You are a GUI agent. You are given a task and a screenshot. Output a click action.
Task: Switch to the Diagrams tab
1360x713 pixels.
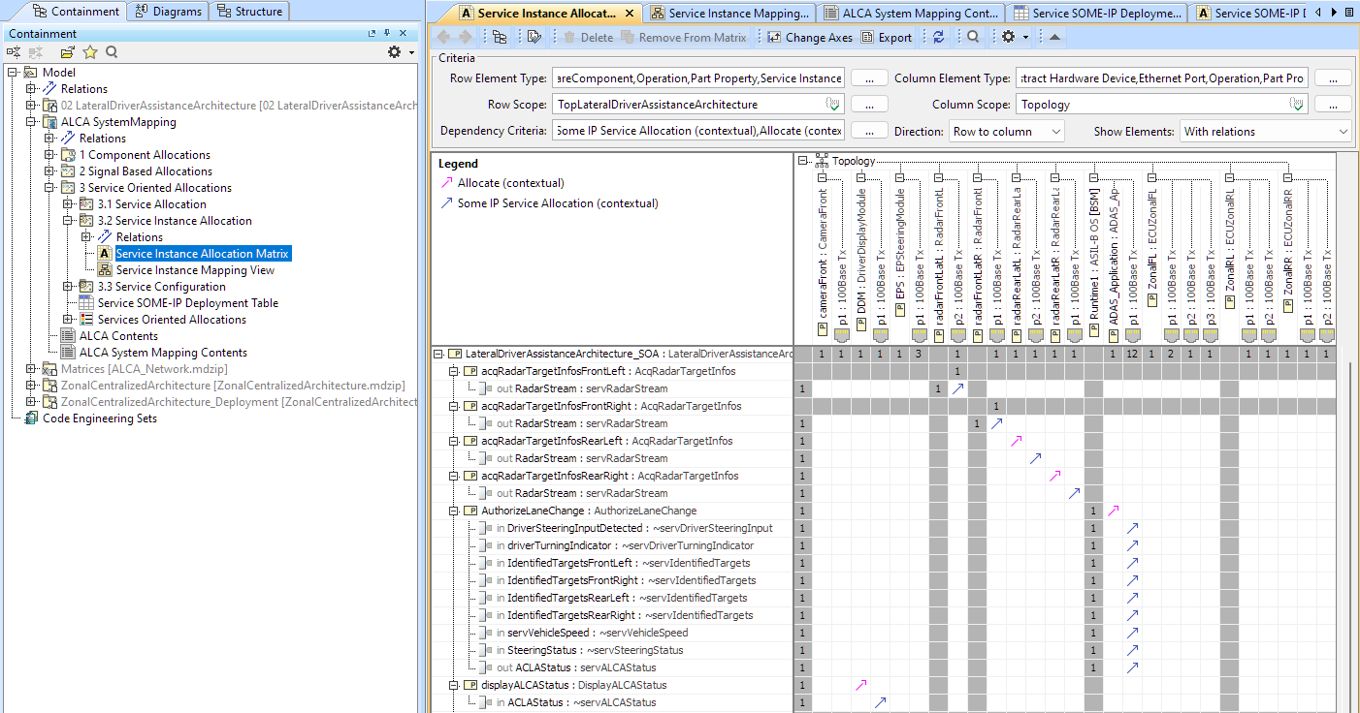169,12
